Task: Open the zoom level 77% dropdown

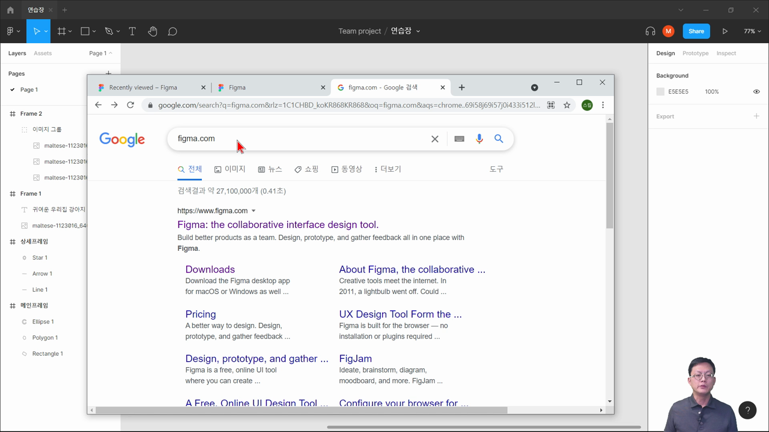Action: pos(752,31)
